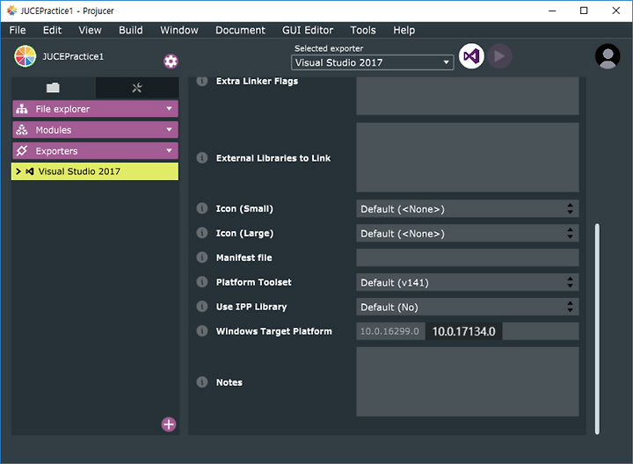Viewport: 633px width, 464px height.
Task: Show info for Platform Toolset
Action: [202, 281]
